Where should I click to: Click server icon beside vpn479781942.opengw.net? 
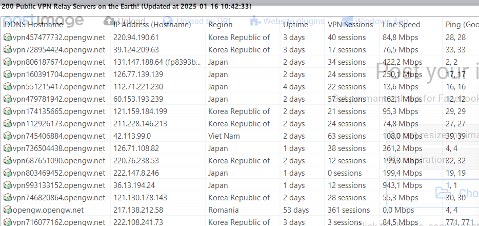[8, 99]
